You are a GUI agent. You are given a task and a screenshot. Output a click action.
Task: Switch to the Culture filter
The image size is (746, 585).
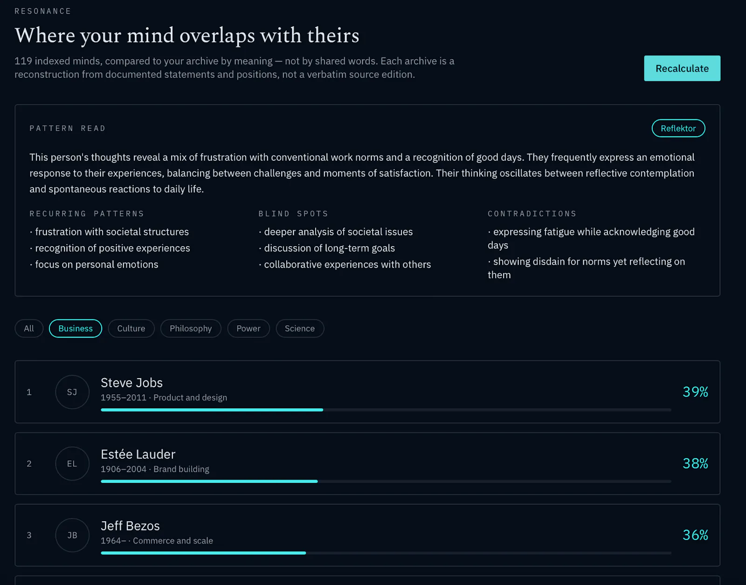pos(131,329)
